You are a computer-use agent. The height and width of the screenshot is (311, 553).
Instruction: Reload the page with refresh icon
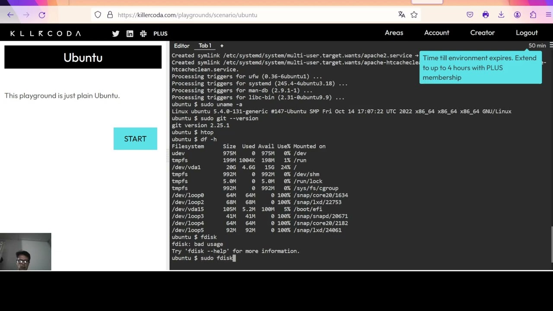tap(42, 15)
